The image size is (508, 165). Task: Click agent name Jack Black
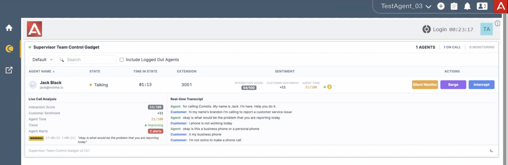pos(51,82)
